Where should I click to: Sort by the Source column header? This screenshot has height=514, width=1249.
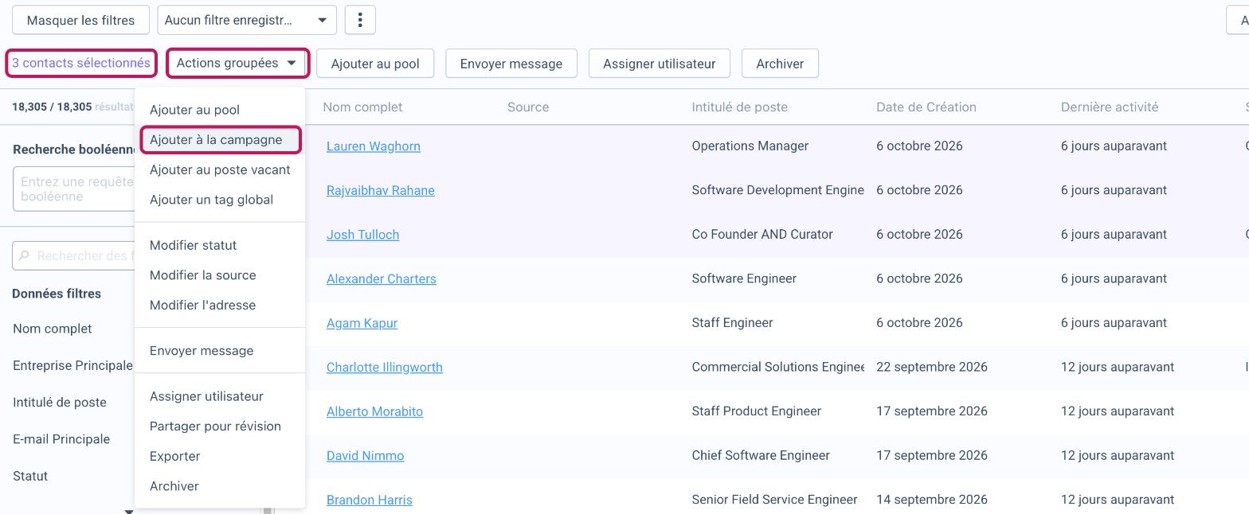[x=528, y=107]
